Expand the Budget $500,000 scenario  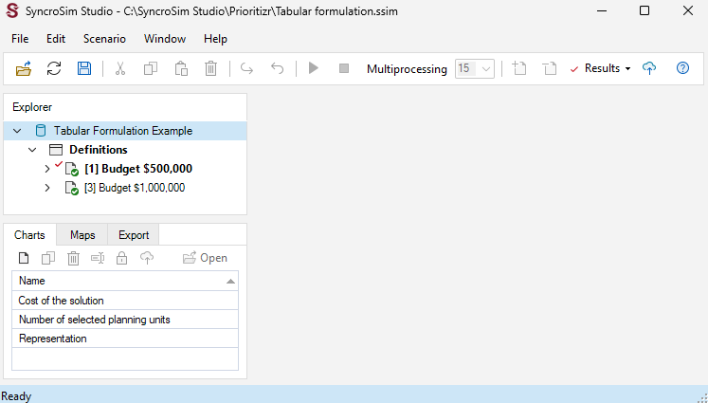click(x=47, y=169)
